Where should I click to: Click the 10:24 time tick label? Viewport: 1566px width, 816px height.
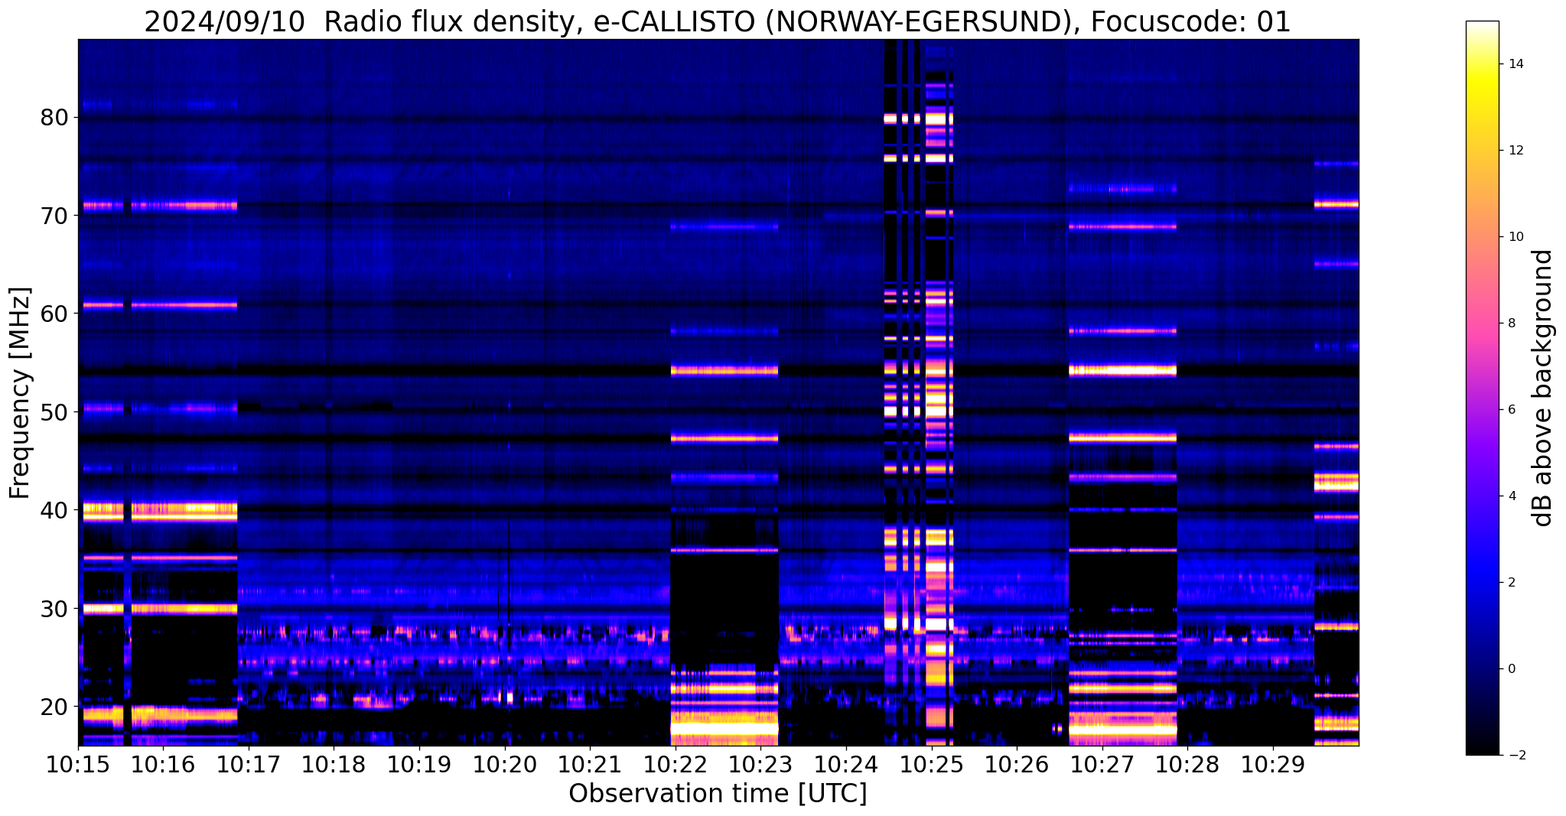point(846,765)
